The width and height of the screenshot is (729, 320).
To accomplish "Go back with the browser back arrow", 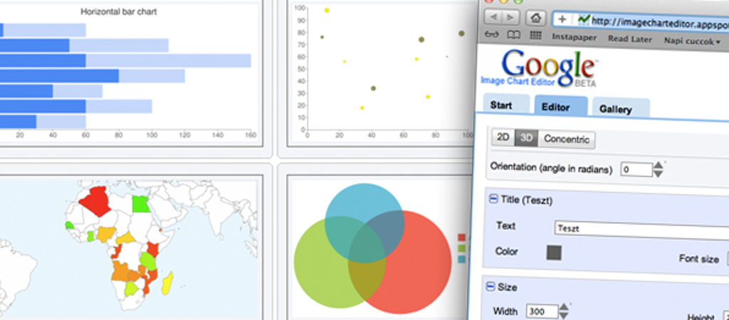I will (493, 18).
